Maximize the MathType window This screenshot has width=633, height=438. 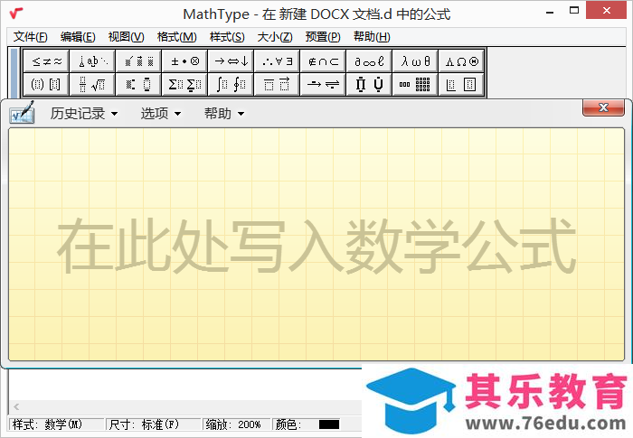pos(573,11)
